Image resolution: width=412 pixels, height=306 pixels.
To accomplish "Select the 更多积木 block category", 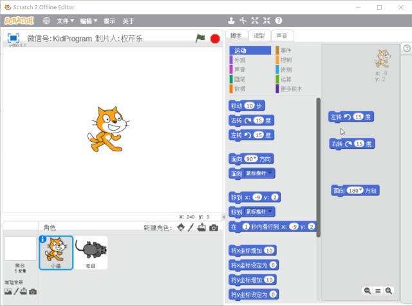I will [295, 89].
